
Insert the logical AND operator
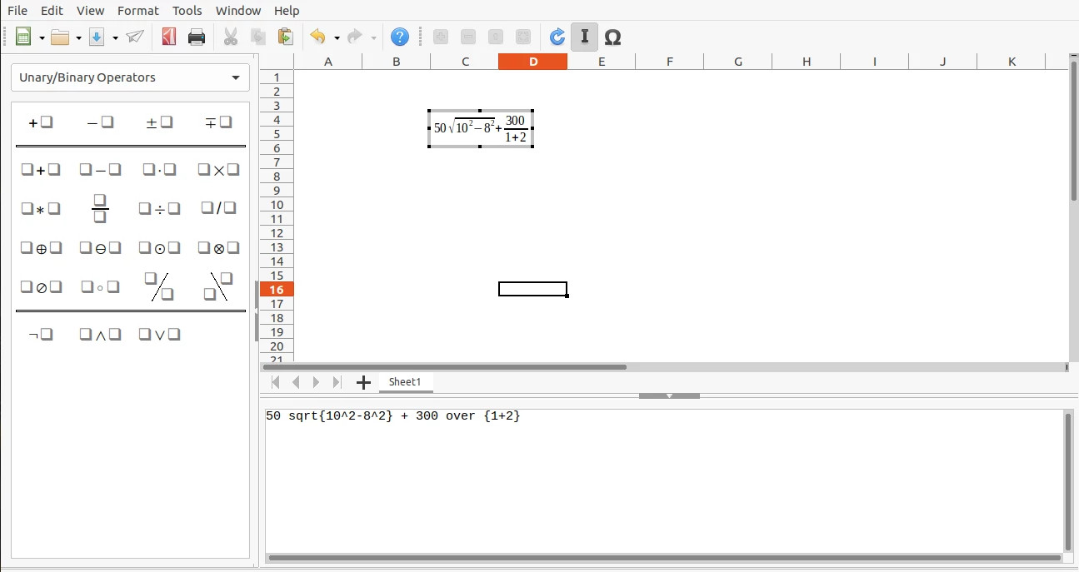(x=100, y=334)
